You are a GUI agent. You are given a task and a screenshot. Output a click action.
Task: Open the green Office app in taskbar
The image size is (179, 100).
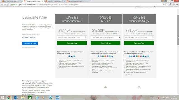point(30,97)
